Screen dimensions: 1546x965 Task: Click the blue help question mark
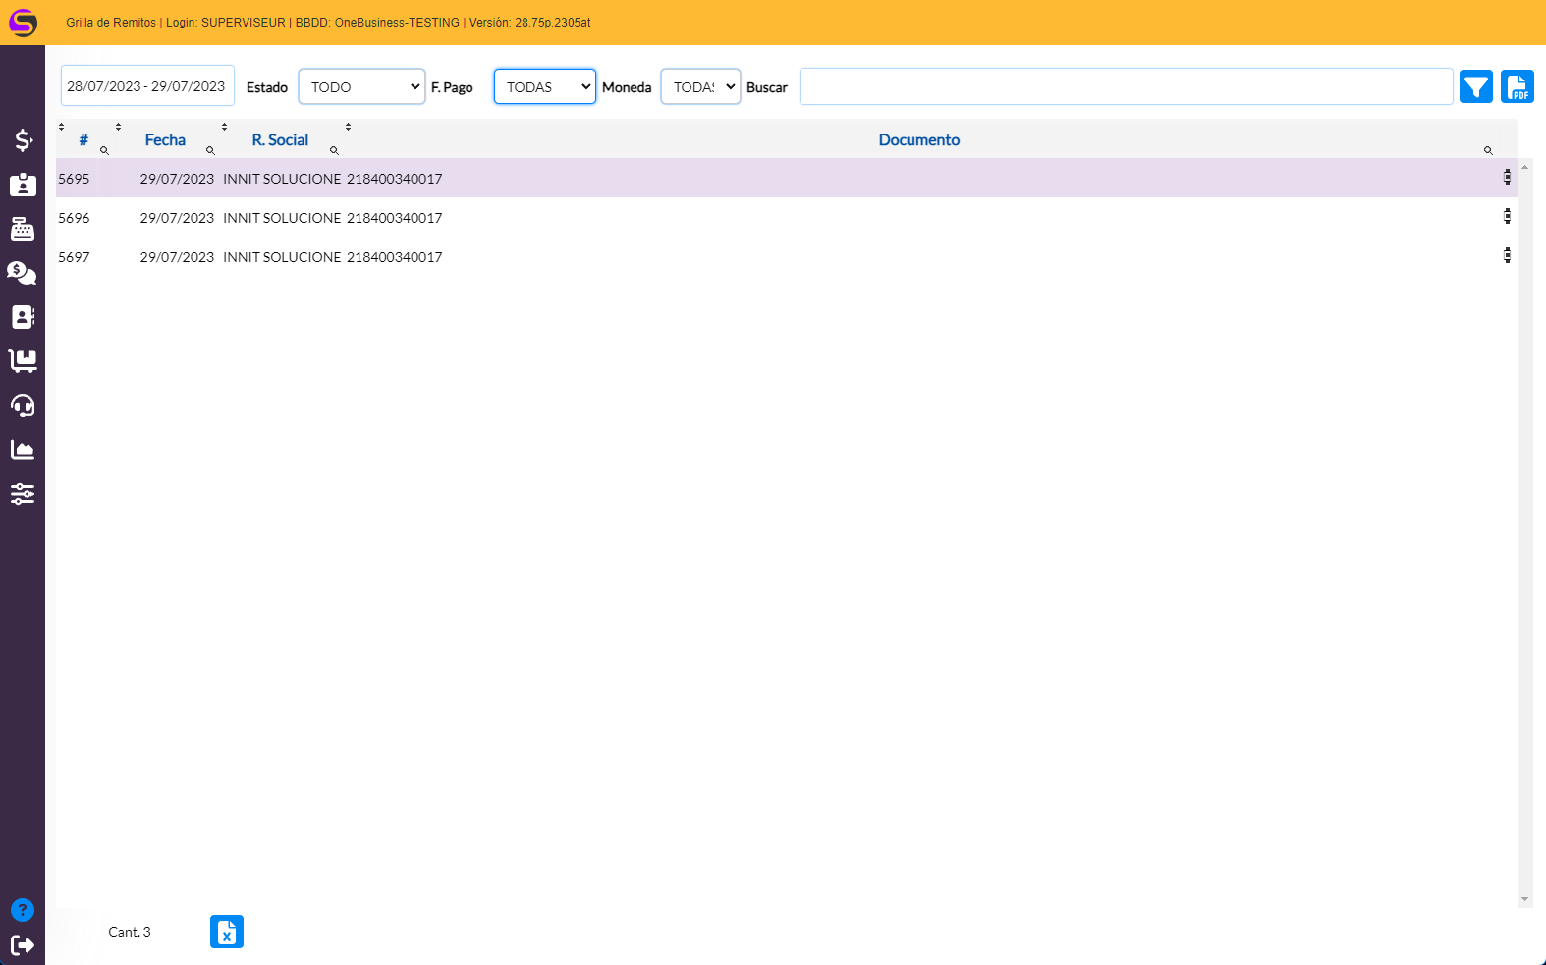tap(23, 910)
